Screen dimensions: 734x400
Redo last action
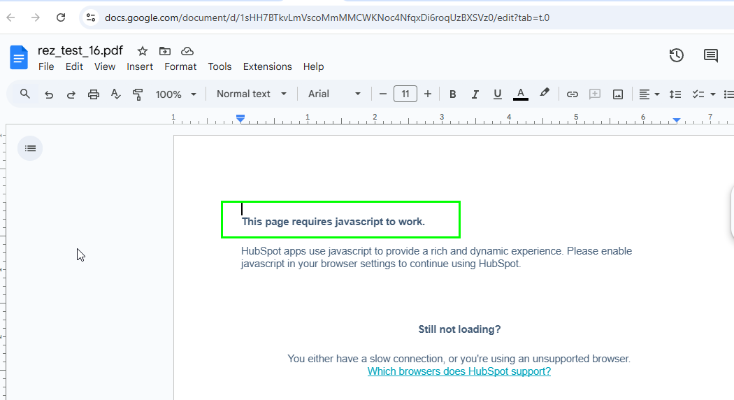tap(71, 94)
